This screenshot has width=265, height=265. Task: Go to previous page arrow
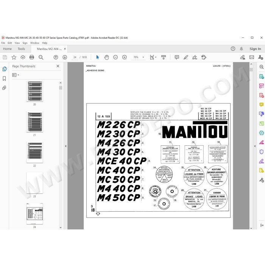click(56, 57)
